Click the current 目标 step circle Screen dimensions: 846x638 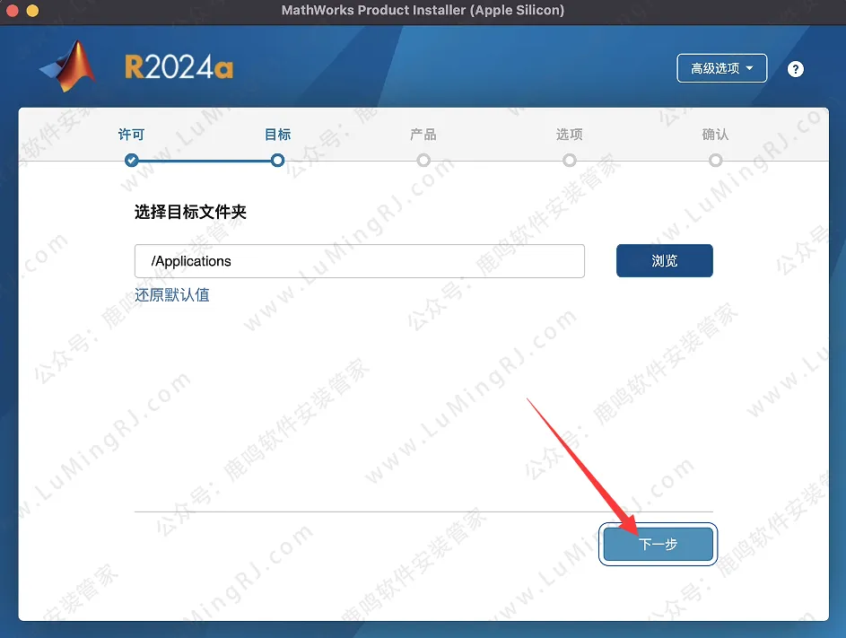point(277,161)
